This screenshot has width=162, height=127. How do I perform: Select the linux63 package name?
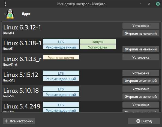point(8,33)
